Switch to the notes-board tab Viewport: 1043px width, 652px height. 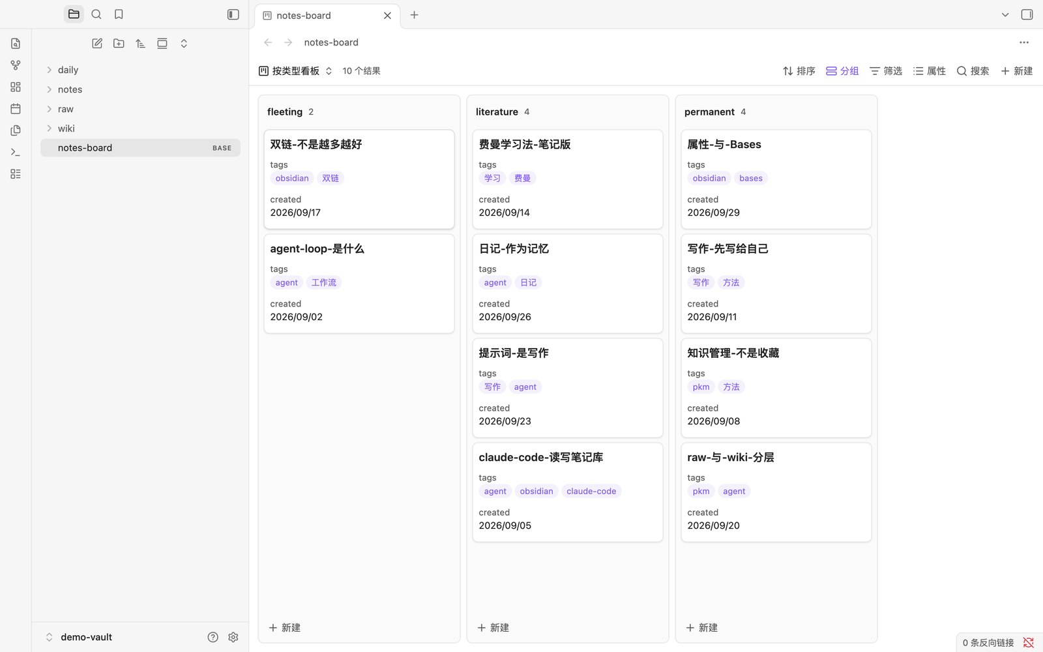pyautogui.click(x=327, y=16)
